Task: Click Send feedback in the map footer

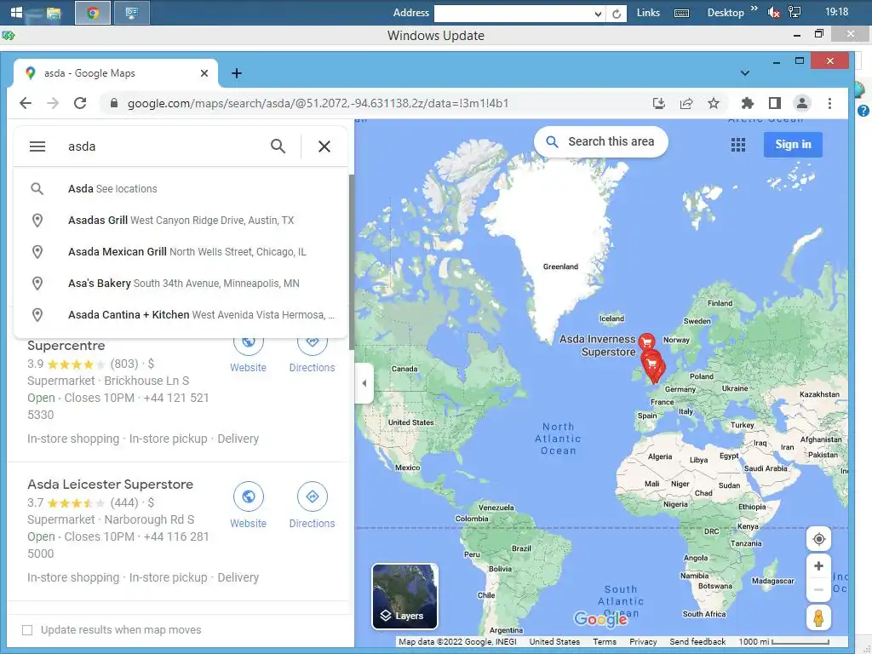Action: pos(697,642)
